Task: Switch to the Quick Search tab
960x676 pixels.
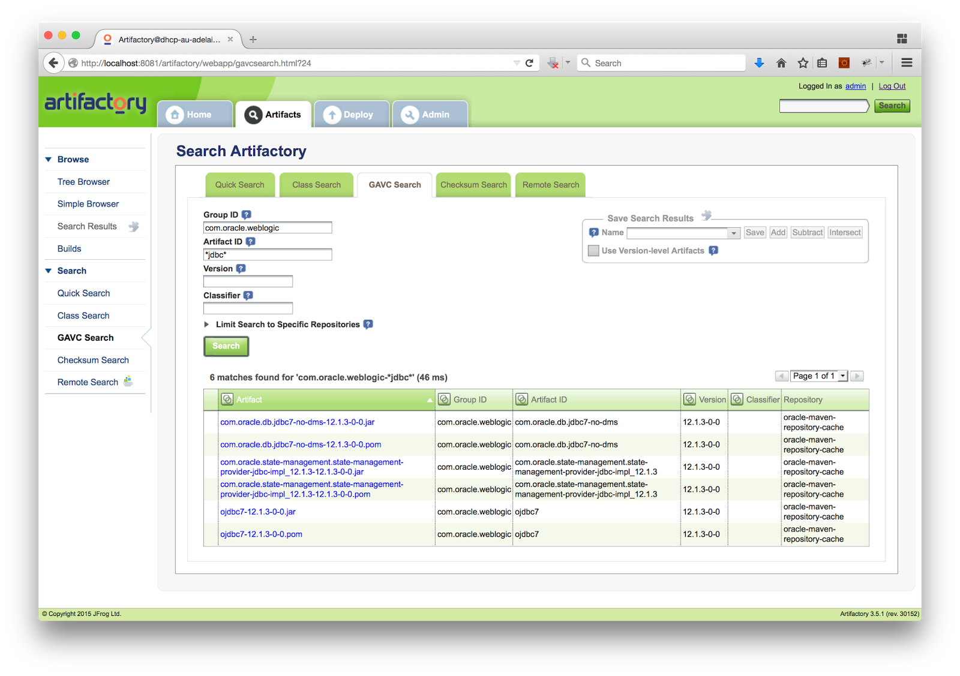Action: pos(240,185)
